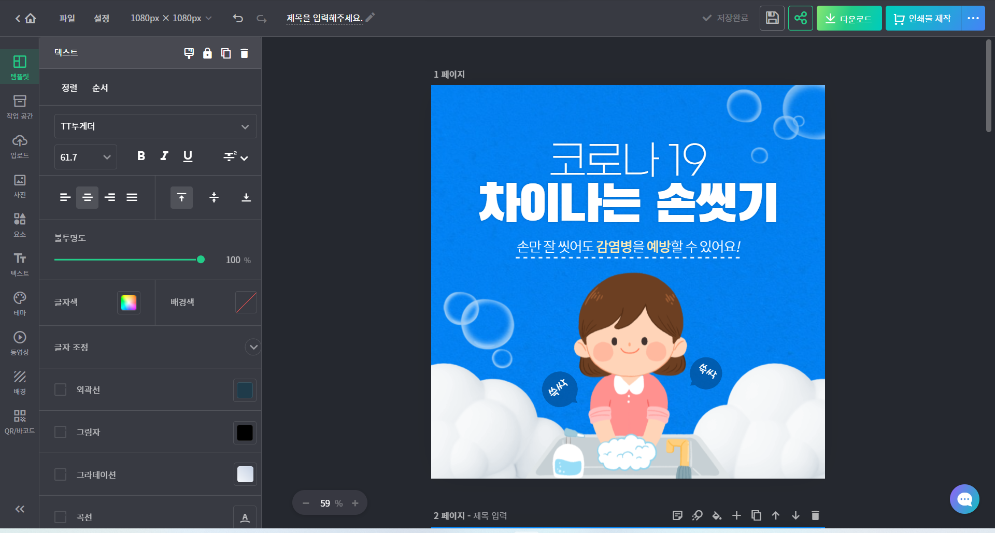Open the 글자색 rainbow color swatch
The image size is (995, 533).
click(x=129, y=302)
